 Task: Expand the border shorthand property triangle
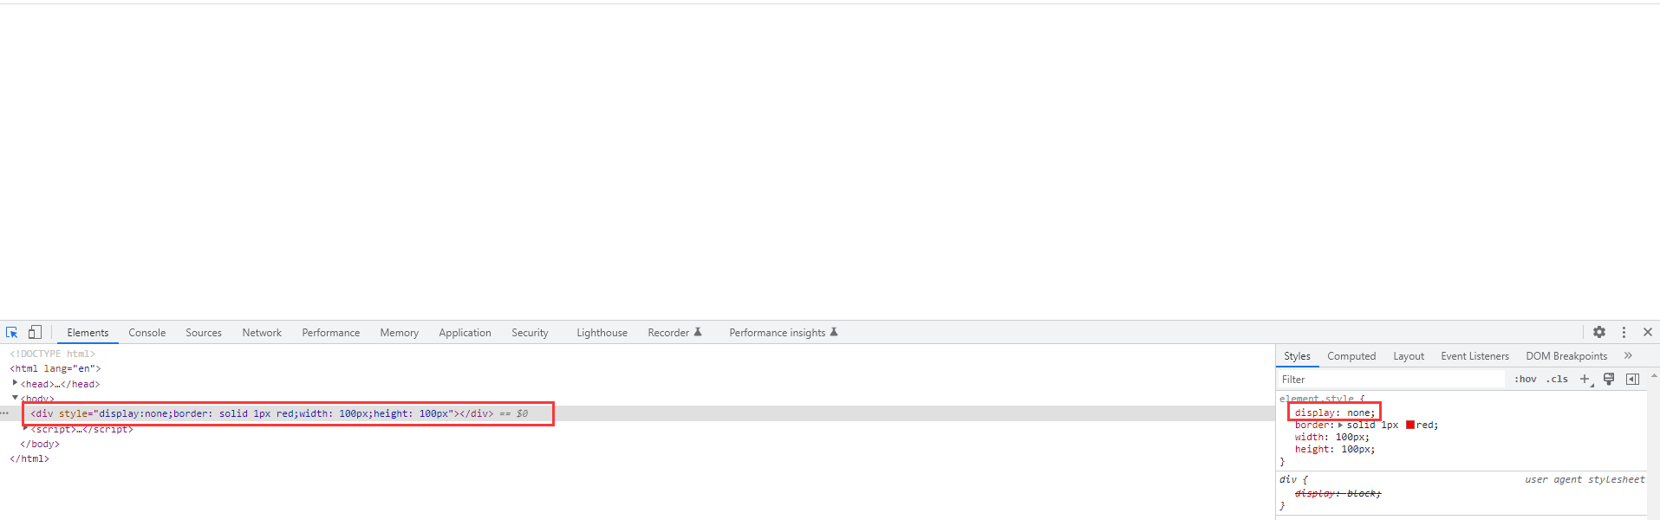pos(1341,425)
